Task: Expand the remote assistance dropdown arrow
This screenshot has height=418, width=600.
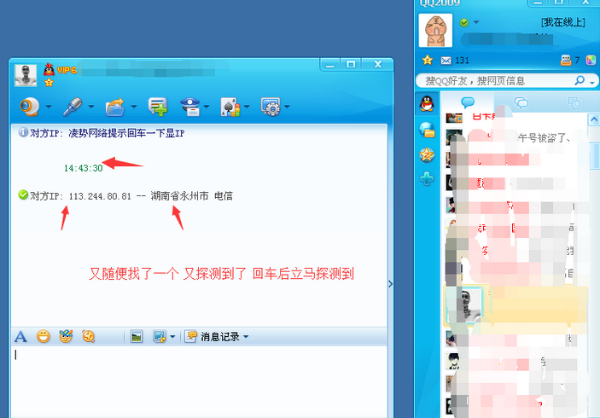Action: click(x=207, y=107)
